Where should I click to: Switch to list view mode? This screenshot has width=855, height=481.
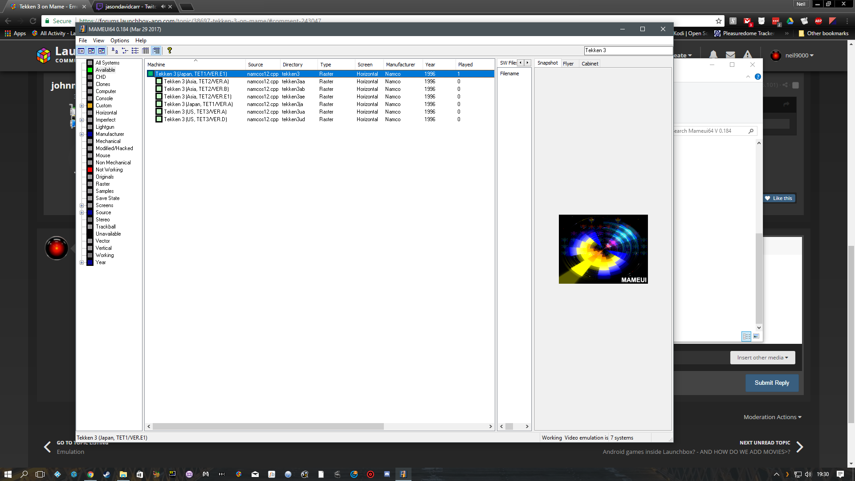tap(135, 51)
